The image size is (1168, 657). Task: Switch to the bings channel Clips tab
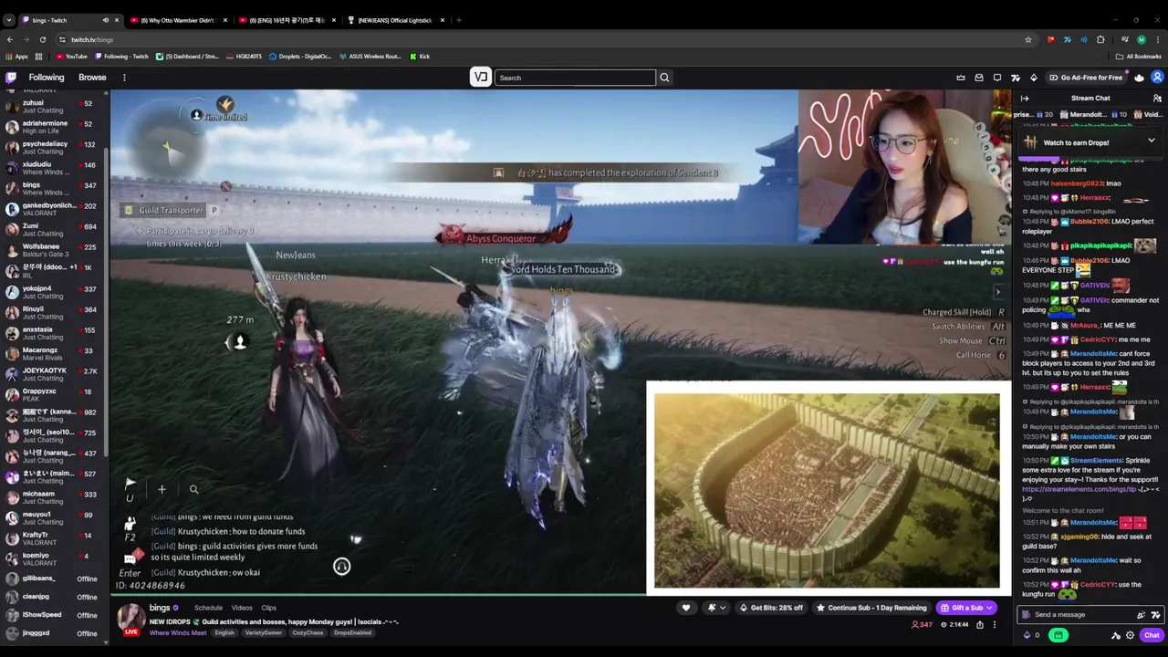[268, 608]
